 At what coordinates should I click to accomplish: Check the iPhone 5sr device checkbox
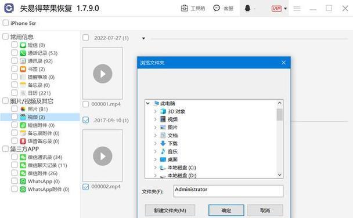(x=6, y=23)
